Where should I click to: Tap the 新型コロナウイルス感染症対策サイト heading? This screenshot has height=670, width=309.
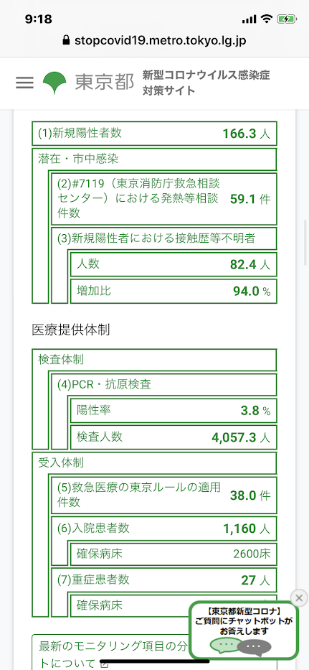[x=206, y=83]
